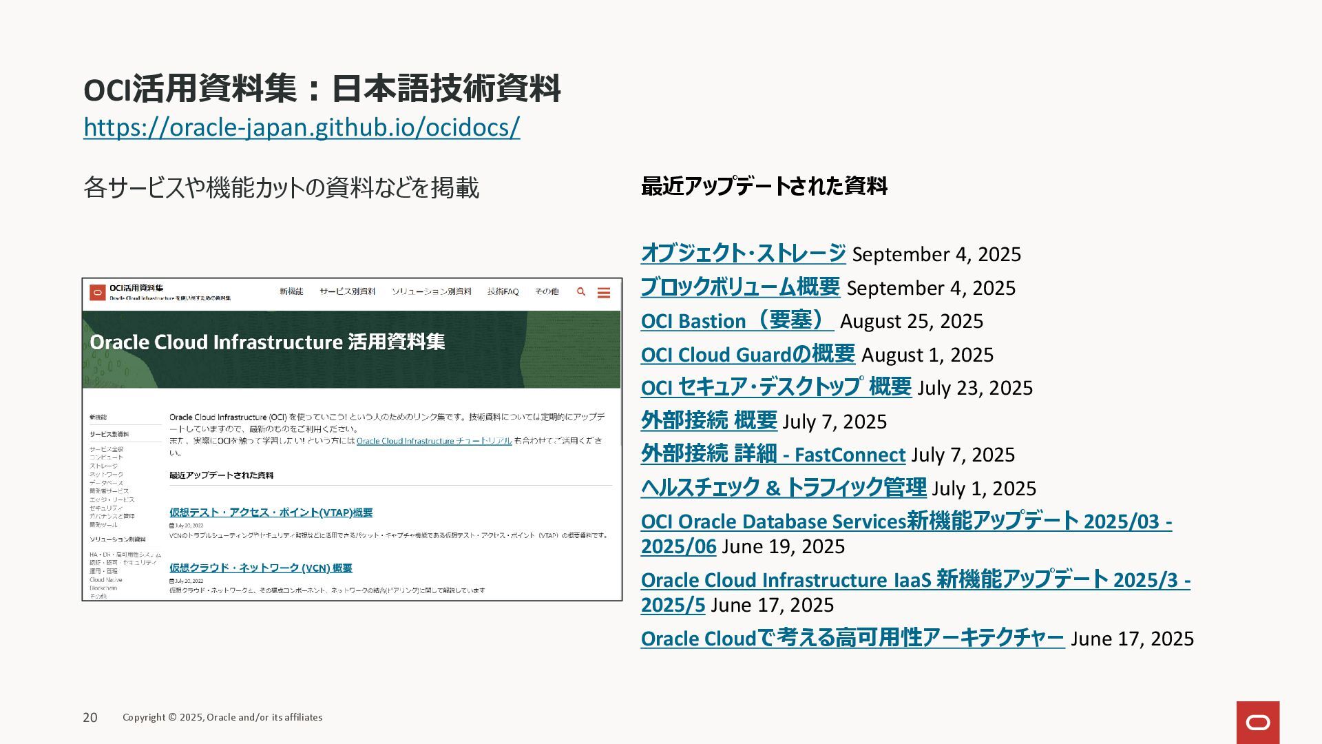Select Cloud Native in the sidebar
The width and height of the screenshot is (1322, 744).
point(105,580)
